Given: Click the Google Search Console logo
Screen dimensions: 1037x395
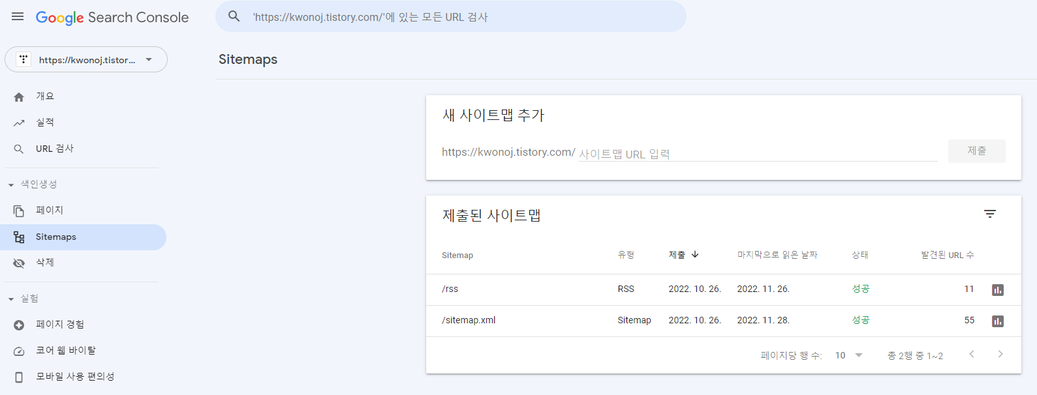Looking at the screenshot, I should pyautogui.click(x=112, y=18).
